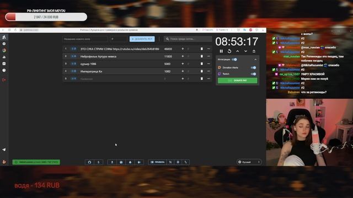Open the GitHub icon in bottom toolbar

point(89,162)
